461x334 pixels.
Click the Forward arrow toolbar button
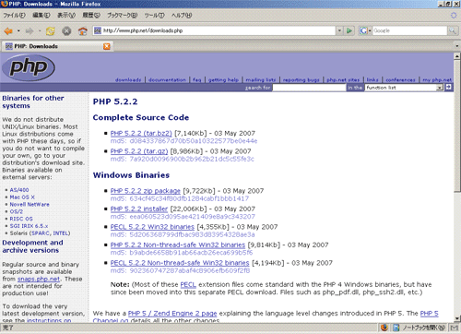click(30, 31)
